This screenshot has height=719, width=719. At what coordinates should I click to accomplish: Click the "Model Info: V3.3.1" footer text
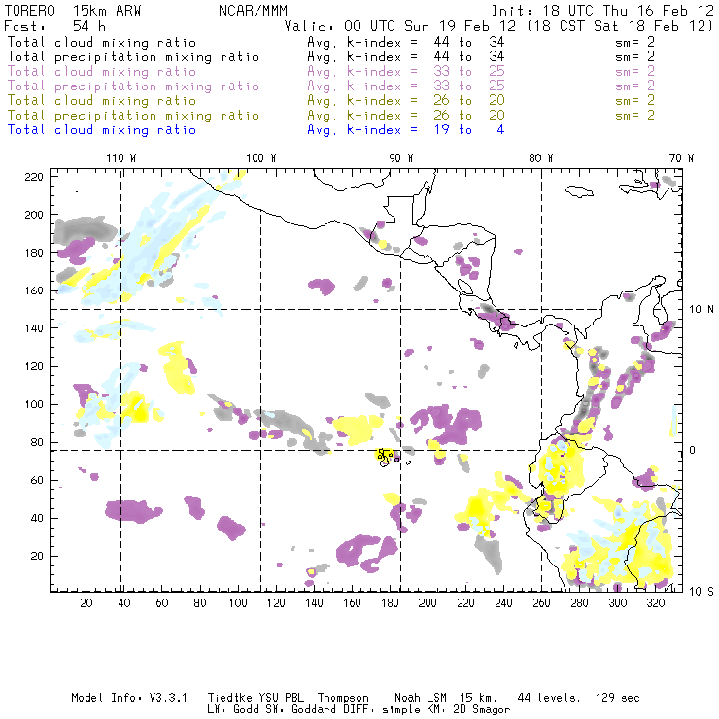point(129,698)
